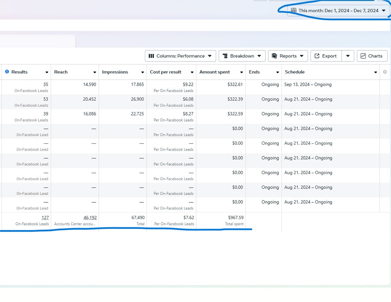Screen dimensions: 391x302
Task: Open Results column sort arrow
Action: [47, 72]
